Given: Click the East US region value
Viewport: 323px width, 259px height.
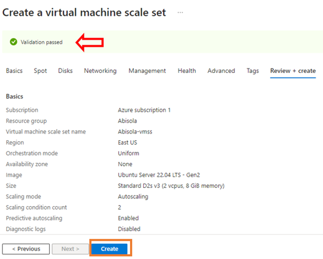Looking at the screenshot, I should coord(128,143).
